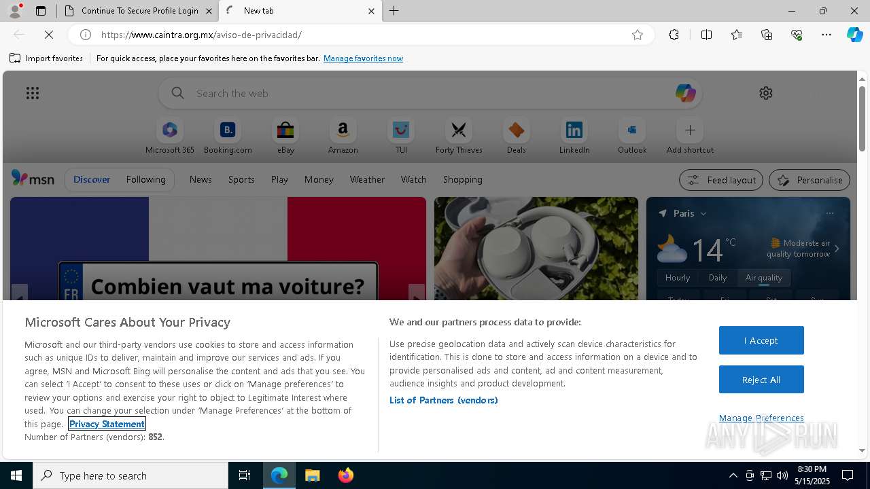The width and height of the screenshot is (870, 489).
Task: Click the headphones article thumbnail
Action: tap(536, 249)
